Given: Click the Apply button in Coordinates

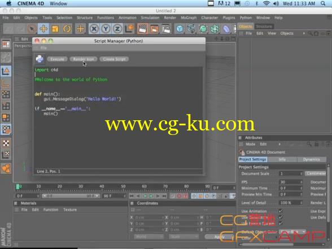Looking at the screenshot, I should (219, 237).
